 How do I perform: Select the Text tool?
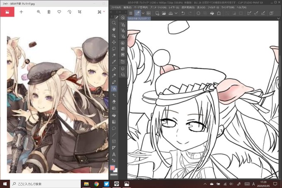114,154
